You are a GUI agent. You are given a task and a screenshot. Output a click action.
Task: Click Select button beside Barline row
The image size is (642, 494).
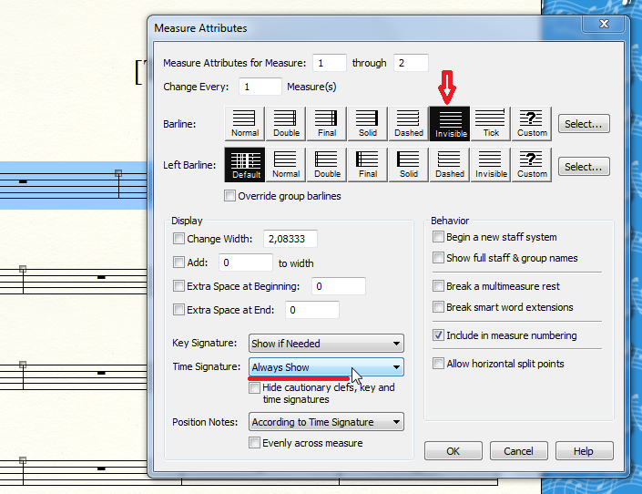point(584,124)
